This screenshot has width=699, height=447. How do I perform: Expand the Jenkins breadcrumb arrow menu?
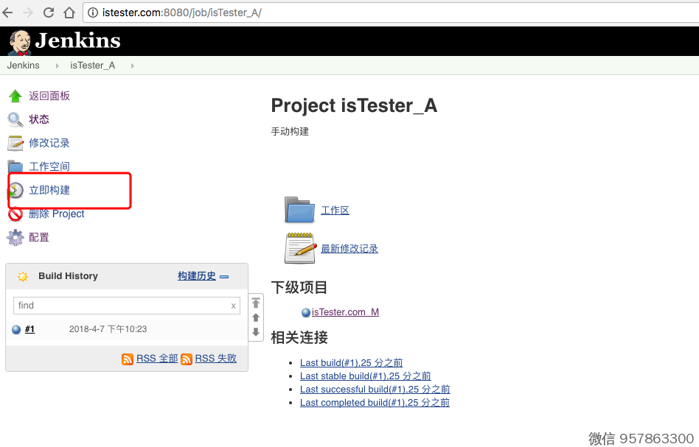tap(58, 66)
